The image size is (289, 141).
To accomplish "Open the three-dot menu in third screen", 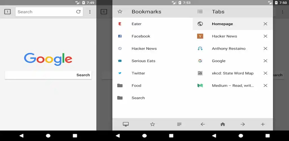I will click(x=282, y=12).
